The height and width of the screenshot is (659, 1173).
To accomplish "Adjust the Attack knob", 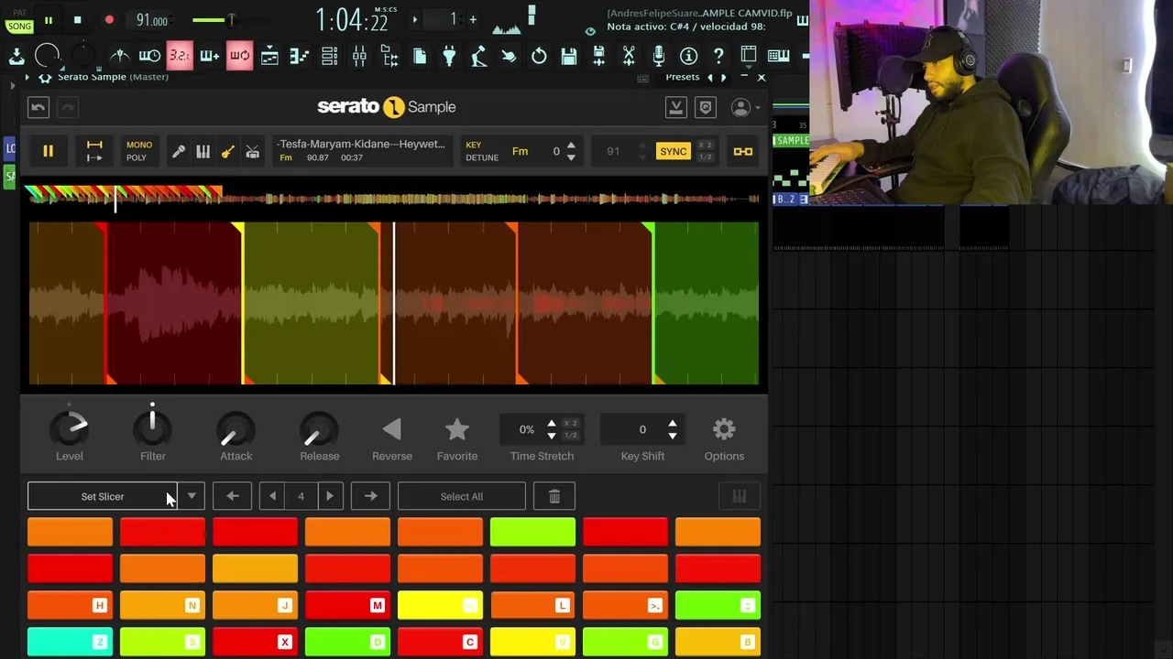I will point(236,428).
